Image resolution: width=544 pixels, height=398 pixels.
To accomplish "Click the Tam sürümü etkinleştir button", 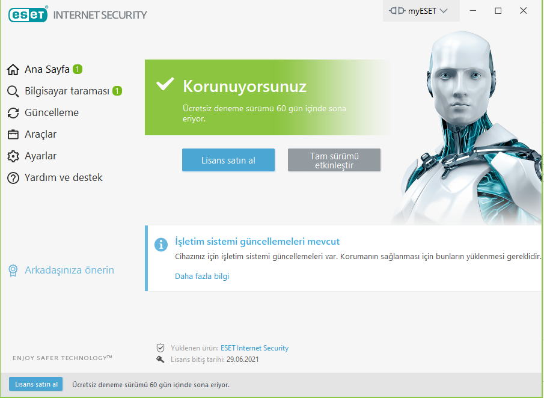I will pos(334,160).
